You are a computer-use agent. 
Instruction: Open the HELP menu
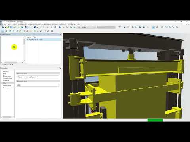(78, 24)
